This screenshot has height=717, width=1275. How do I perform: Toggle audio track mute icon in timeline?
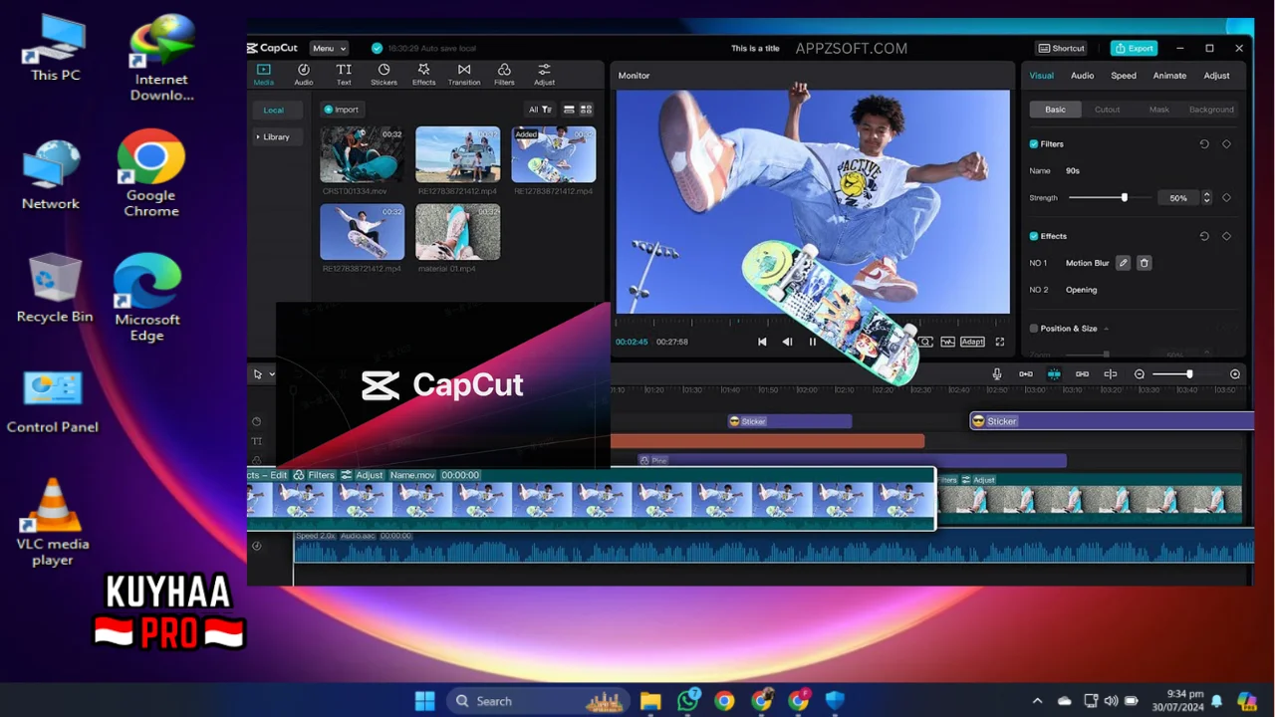point(256,546)
